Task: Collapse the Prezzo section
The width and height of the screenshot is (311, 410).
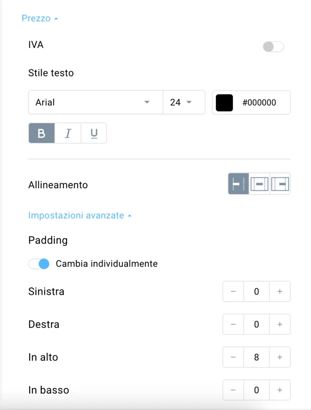Action: pyautogui.click(x=40, y=18)
